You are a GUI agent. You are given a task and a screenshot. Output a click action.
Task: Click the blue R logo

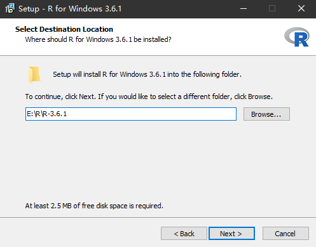coord(297,37)
